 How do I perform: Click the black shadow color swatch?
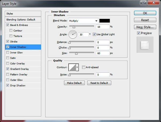tap(105, 21)
